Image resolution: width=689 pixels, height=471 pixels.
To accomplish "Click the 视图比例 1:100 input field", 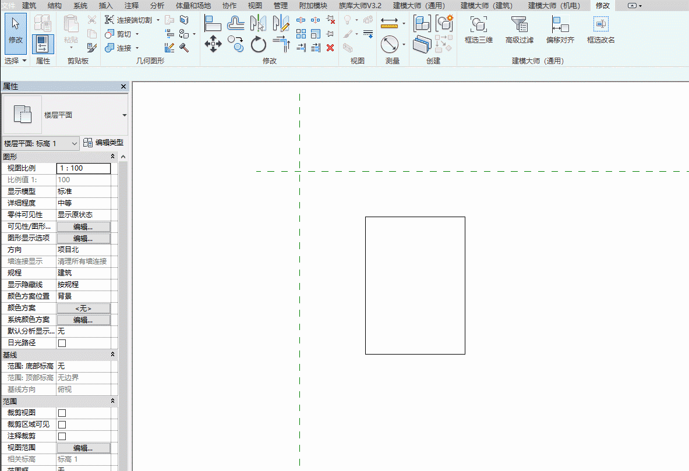I will [x=83, y=168].
